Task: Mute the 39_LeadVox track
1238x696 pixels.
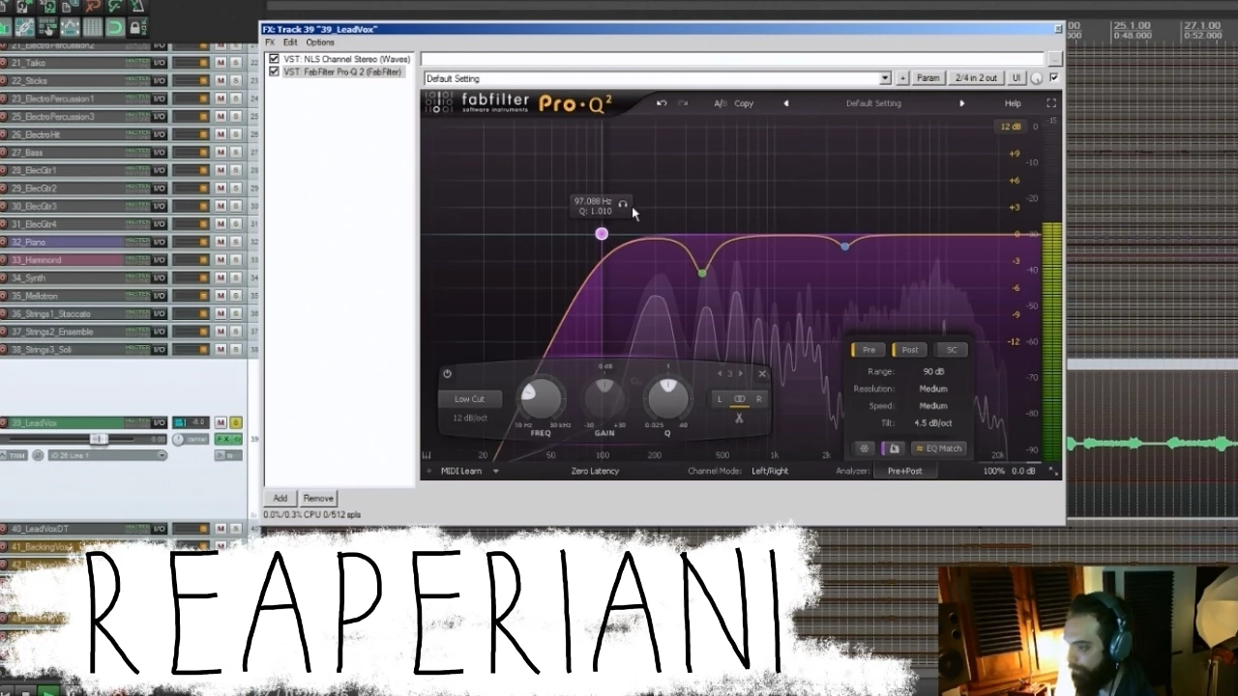Action: pos(221,422)
